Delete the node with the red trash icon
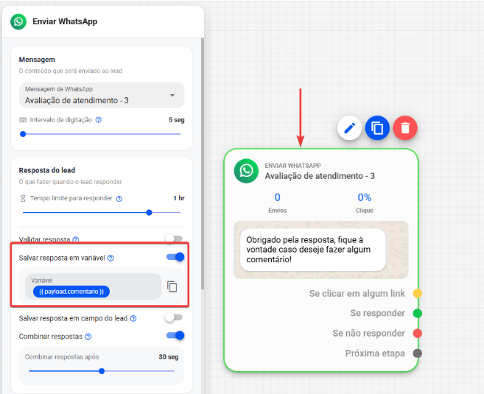Screen dimensions: 484x394 [x=405, y=128]
